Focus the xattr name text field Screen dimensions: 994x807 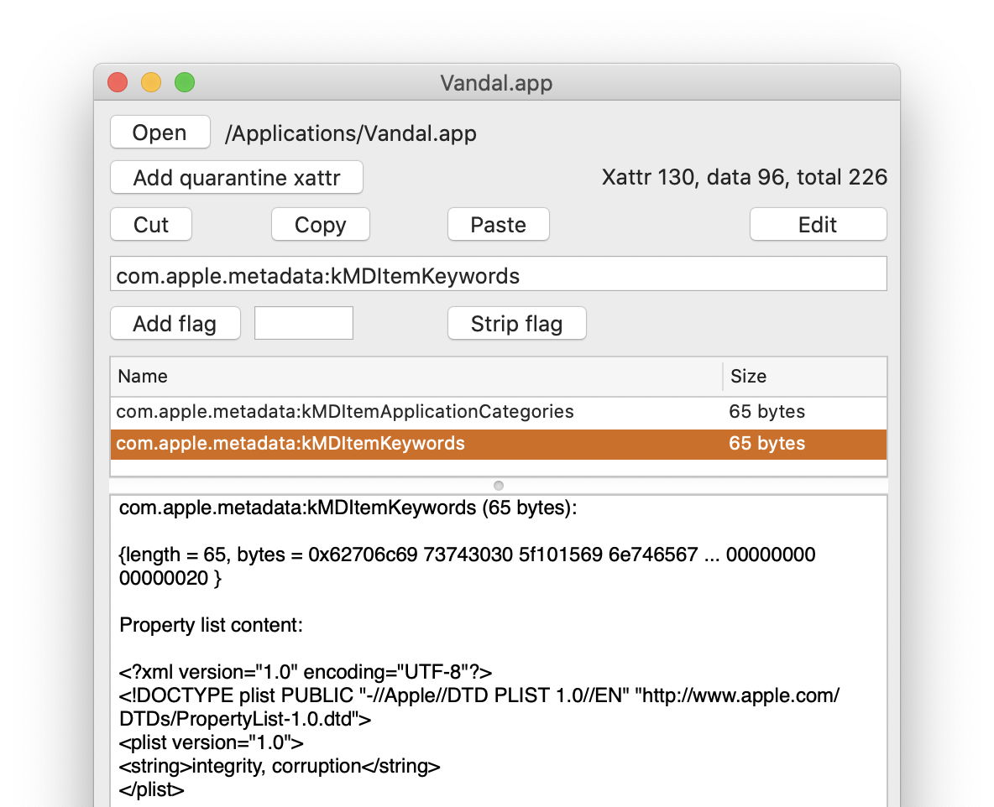[x=498, y=275]
